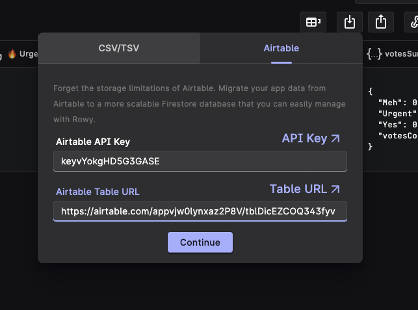418x310 pixels.
Task: Focus the Airtable Table URL field
Action: tap(200, 211)
